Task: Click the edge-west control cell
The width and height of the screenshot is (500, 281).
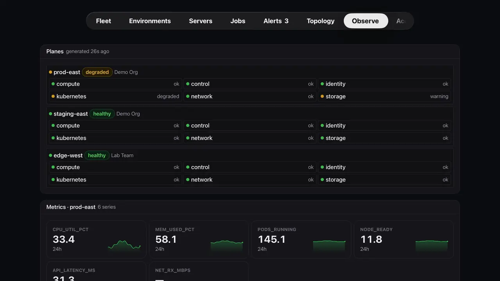Action: pyautogui.click(x=250, y=167)
